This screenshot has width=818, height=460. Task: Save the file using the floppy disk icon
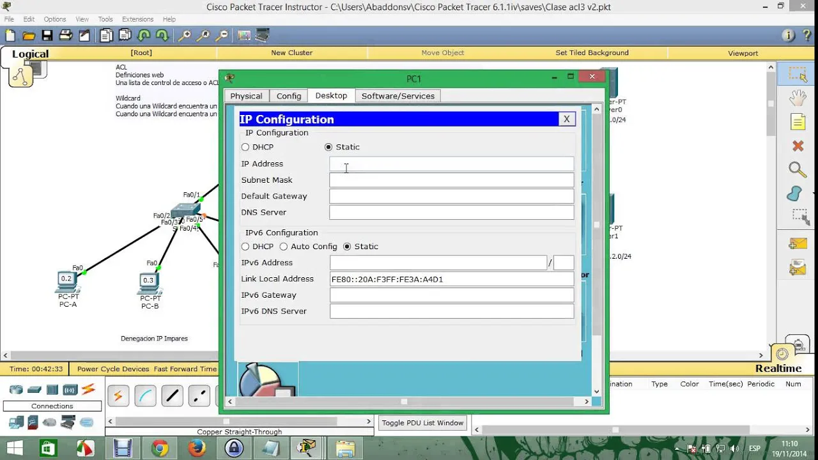point(47,36)
